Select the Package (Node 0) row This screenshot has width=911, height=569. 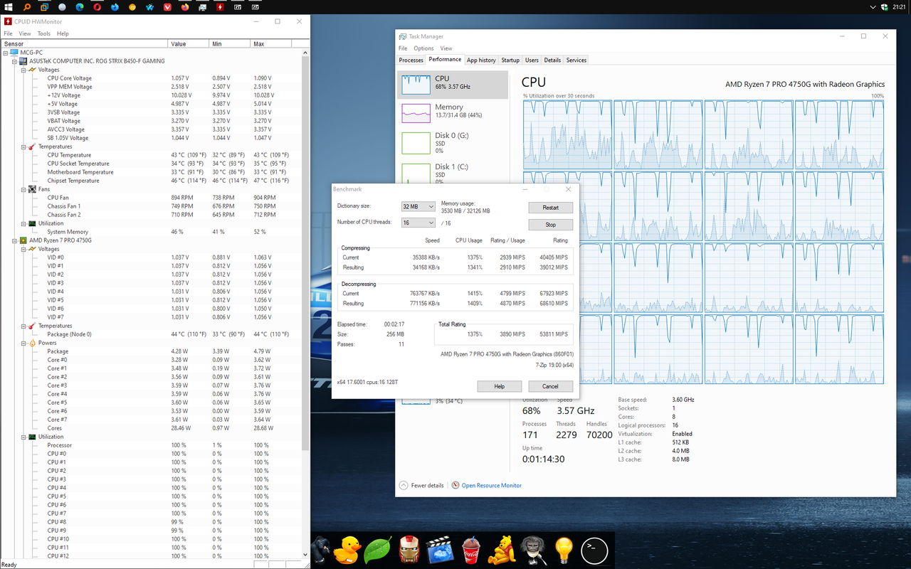[152, 334]
